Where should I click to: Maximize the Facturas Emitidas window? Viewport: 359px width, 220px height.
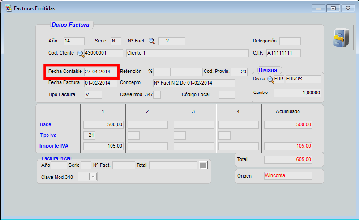tap(333, 8)
